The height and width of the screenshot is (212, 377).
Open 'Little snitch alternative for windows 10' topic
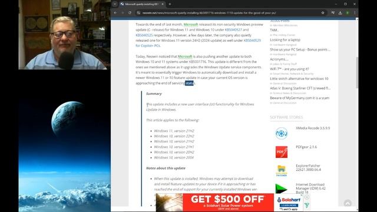pyautogui.click(x=299, y=78)
